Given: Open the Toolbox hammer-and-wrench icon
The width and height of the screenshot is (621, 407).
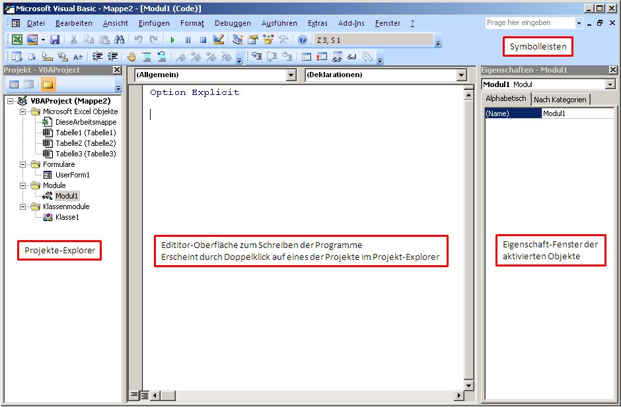Looking at the screenshot, I should pyautogui.click(x=283, y=40).
